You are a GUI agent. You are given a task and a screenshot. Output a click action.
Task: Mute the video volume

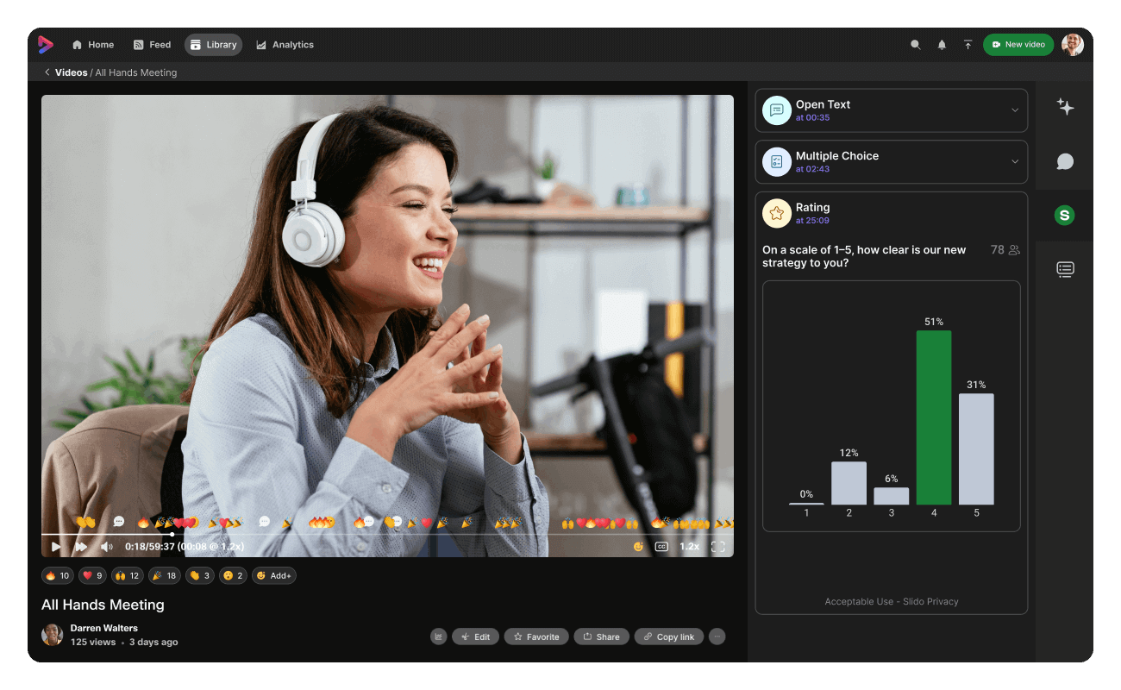tap(106, 547)
